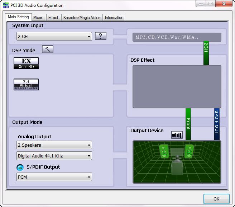Click the left speaker in room view
This screenshot has width=235, height=207.
pos(164,152)
